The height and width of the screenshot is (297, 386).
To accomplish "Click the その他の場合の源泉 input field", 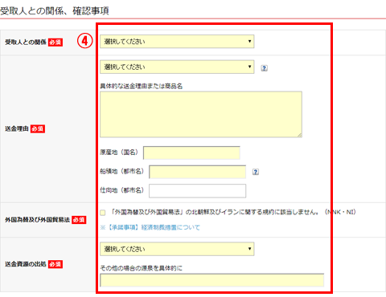I will click(212, 280).
